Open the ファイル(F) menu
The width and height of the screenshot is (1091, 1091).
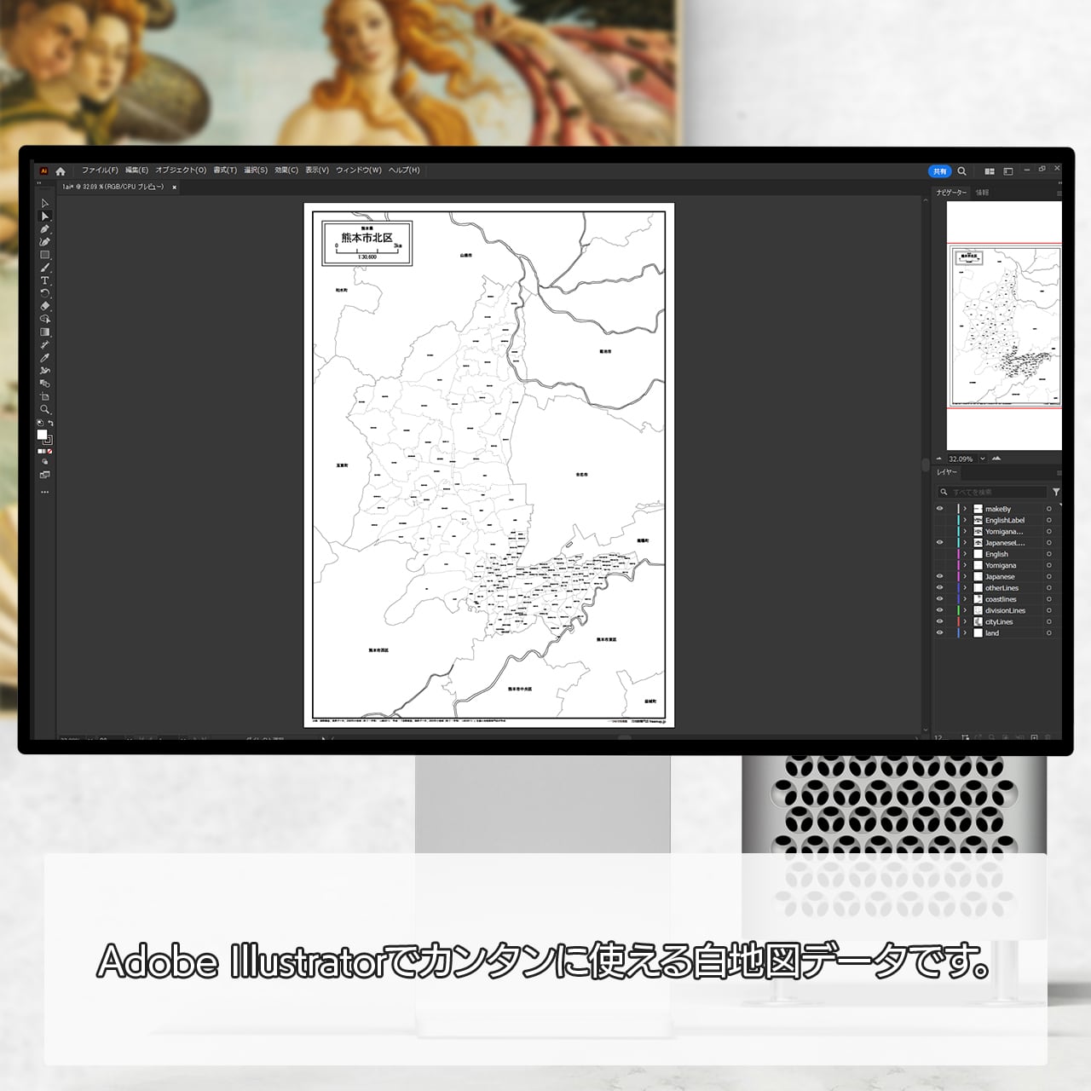click(x=100, y=170)
